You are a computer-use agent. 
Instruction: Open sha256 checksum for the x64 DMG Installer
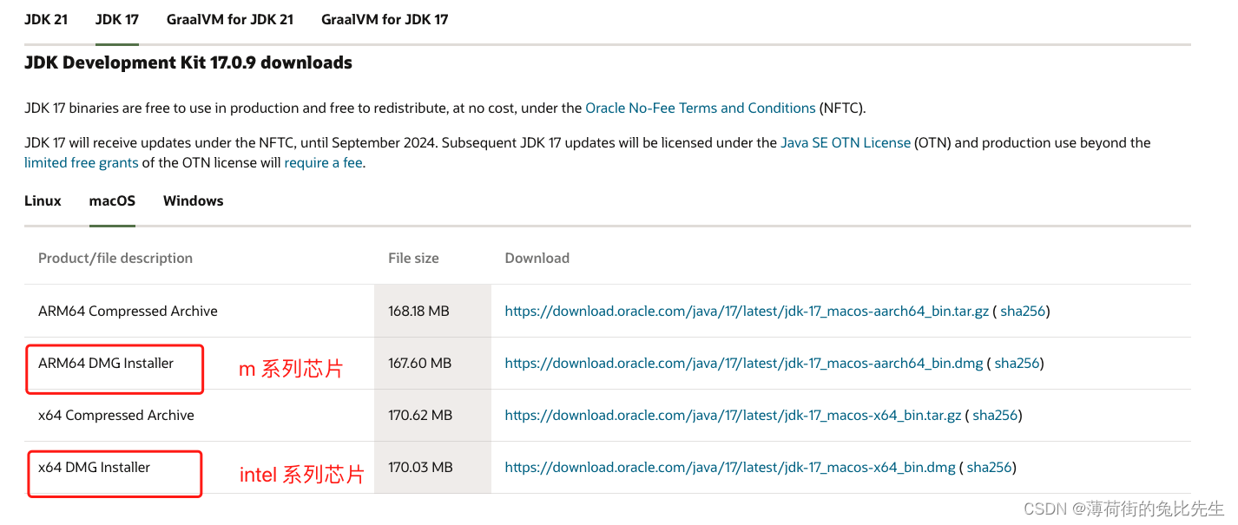tap(990, 467)
